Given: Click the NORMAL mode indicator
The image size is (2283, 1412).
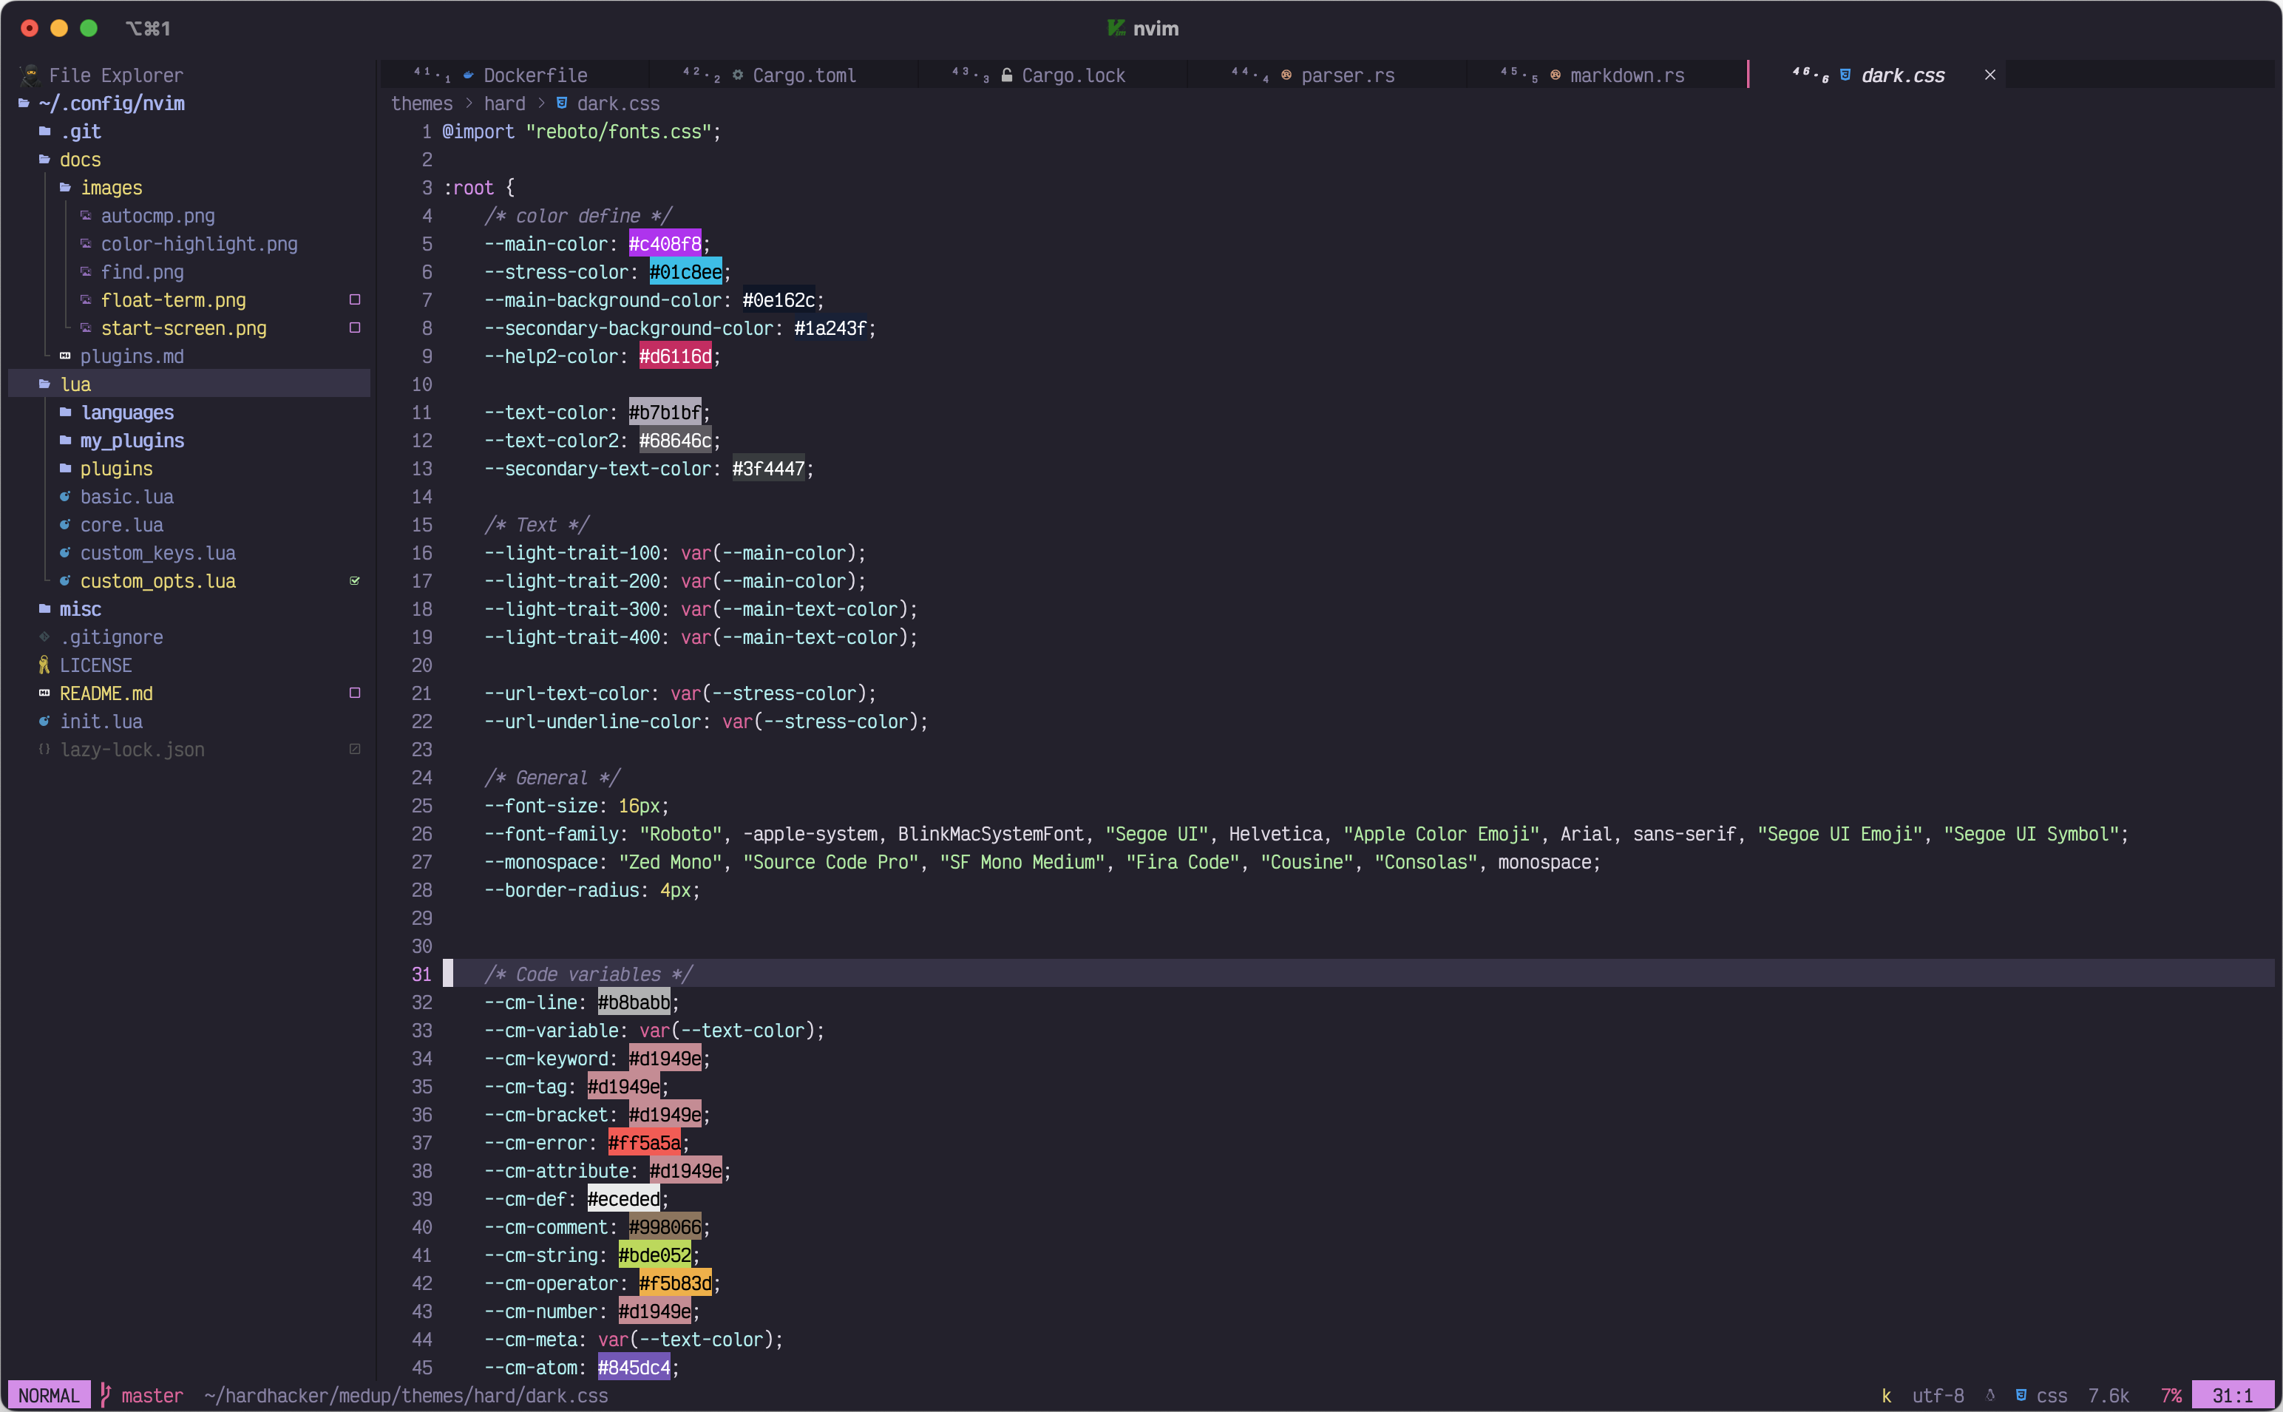Looking at the screenshot, I should pyautogui.click(x=49, y=1395).
